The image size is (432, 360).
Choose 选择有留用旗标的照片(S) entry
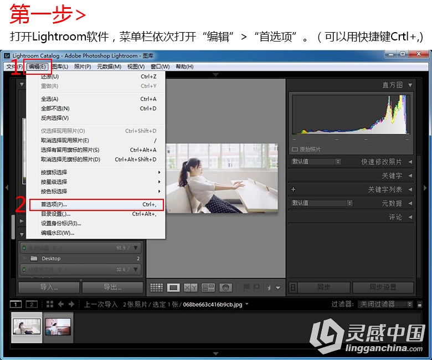point(96,150)
